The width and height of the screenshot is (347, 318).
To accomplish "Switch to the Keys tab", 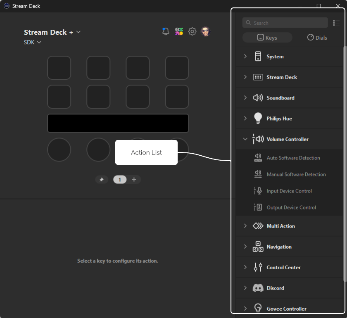I will click(x=267, y=38).
